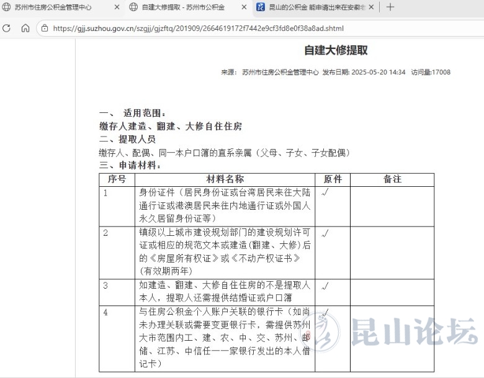This screenshot has width=484, height=378.
Task: Close the 自建大修提取 tab
Action: click(x=244, y=7)
